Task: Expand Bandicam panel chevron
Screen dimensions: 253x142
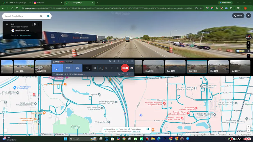Action: [x=132, y=74]
